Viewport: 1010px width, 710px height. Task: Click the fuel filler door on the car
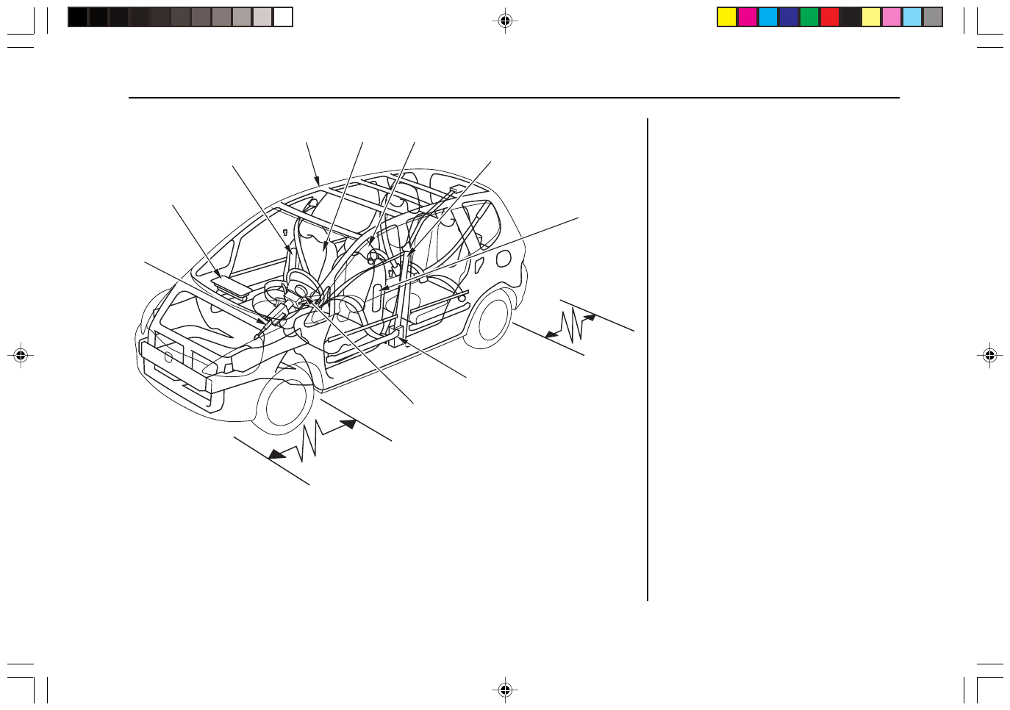click(504, 259)
